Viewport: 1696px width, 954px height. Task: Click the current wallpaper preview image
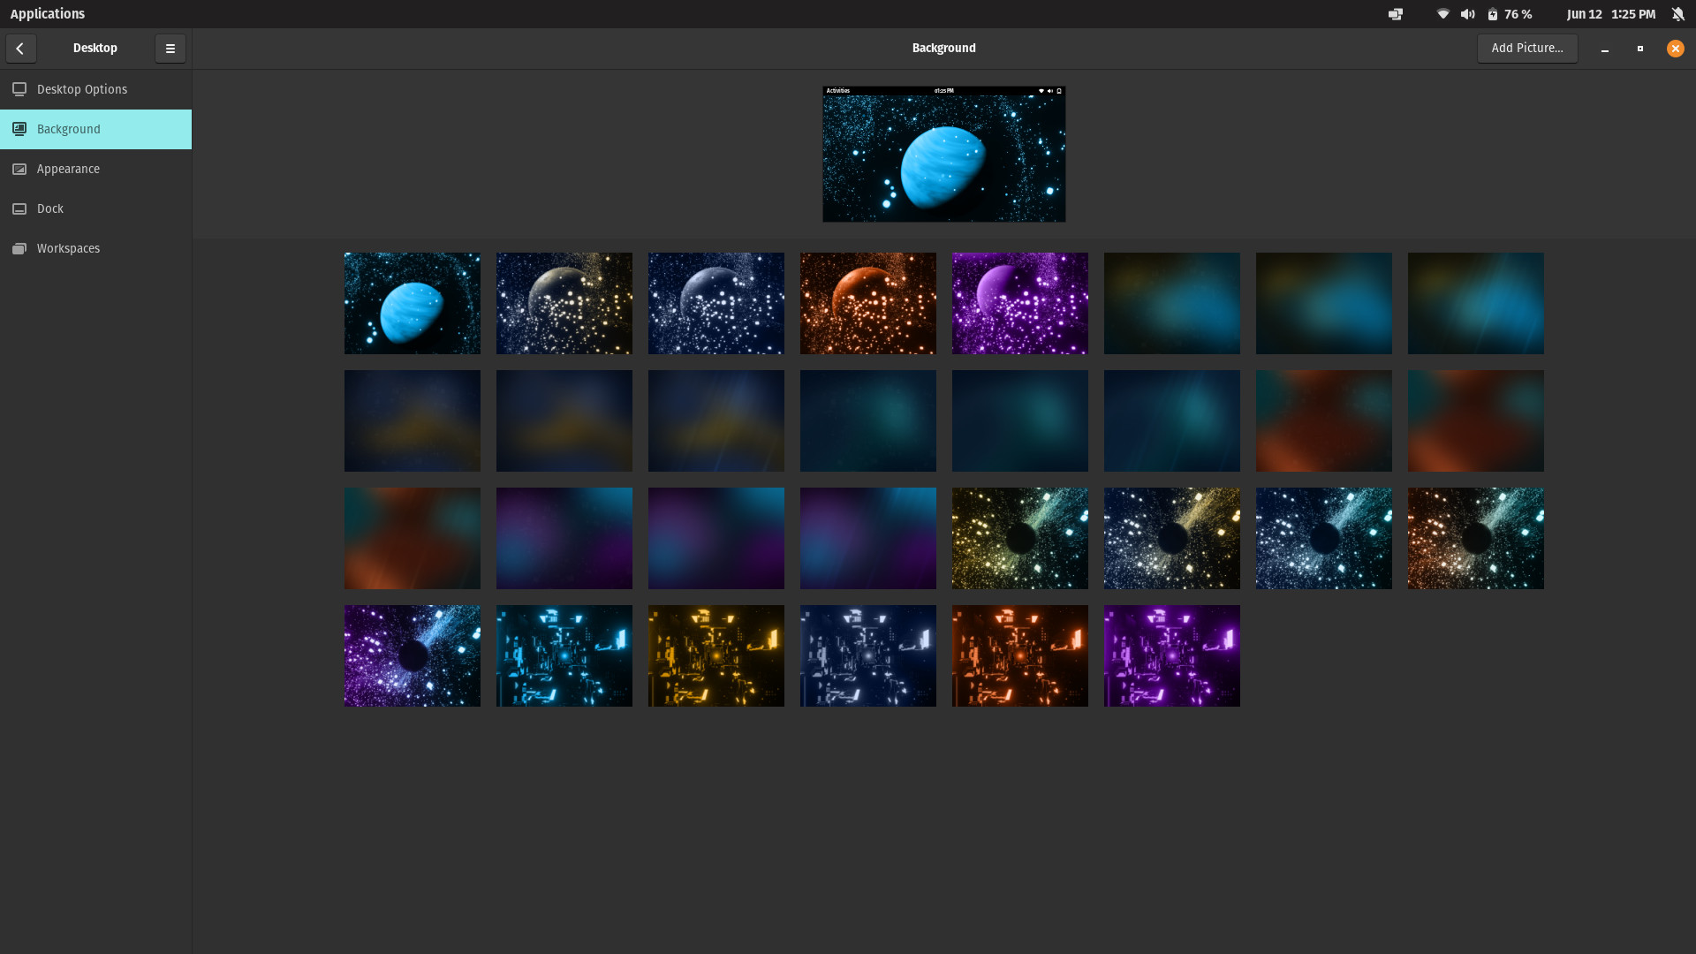(x=943, y=154)
